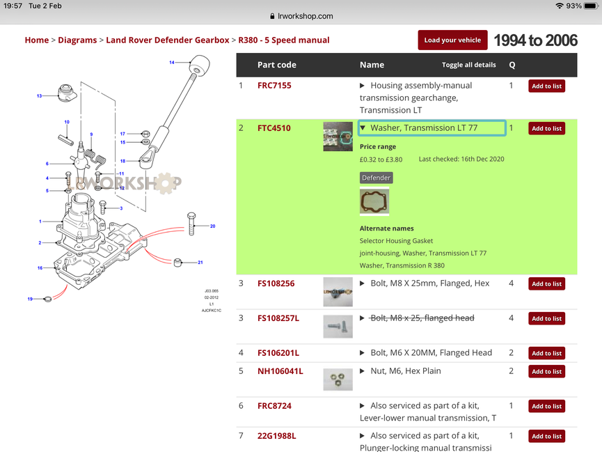Image resolution: width=602 pixels, height=452 pixels.
Task: Open the Home breadcrumb link
Action: 36,40
